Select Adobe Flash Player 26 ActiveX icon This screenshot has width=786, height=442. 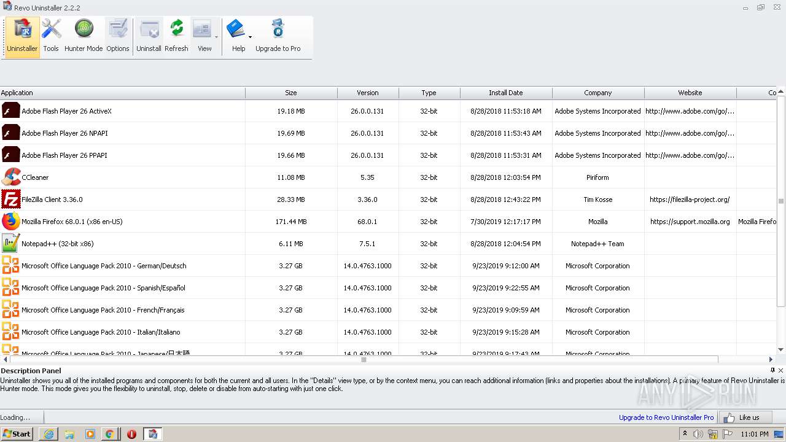(10, 111)
